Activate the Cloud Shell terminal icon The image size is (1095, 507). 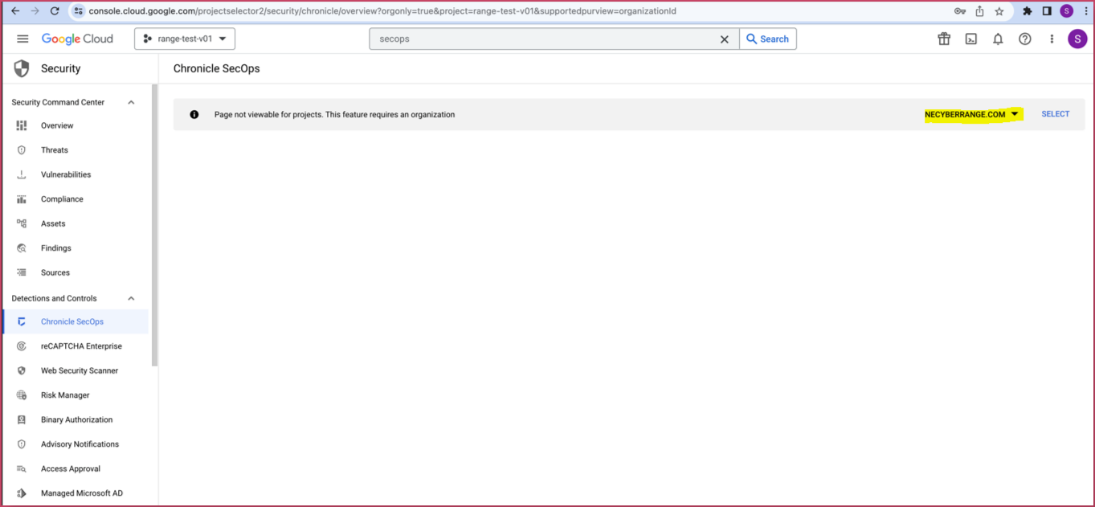click(971, 39)
